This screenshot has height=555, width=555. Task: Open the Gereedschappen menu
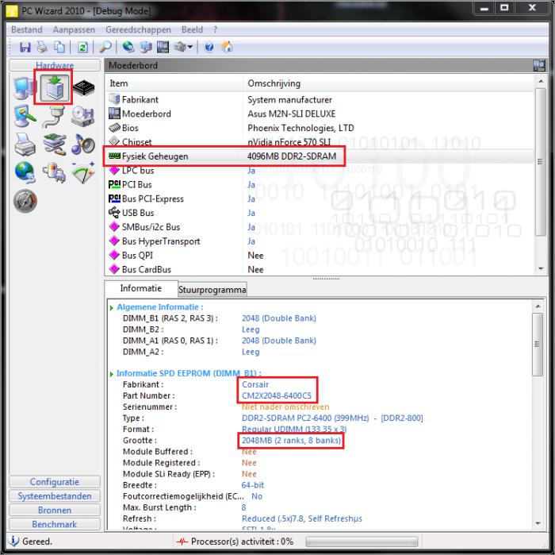point(138,29)
